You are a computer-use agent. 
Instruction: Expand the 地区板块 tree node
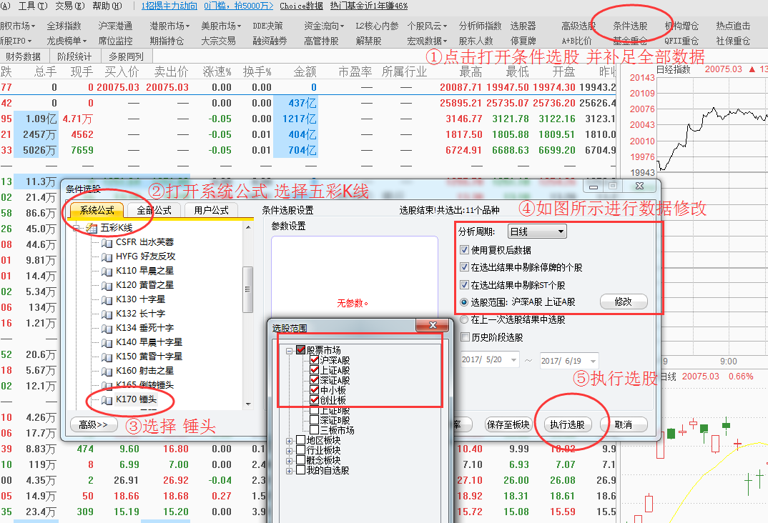(290, 441)
